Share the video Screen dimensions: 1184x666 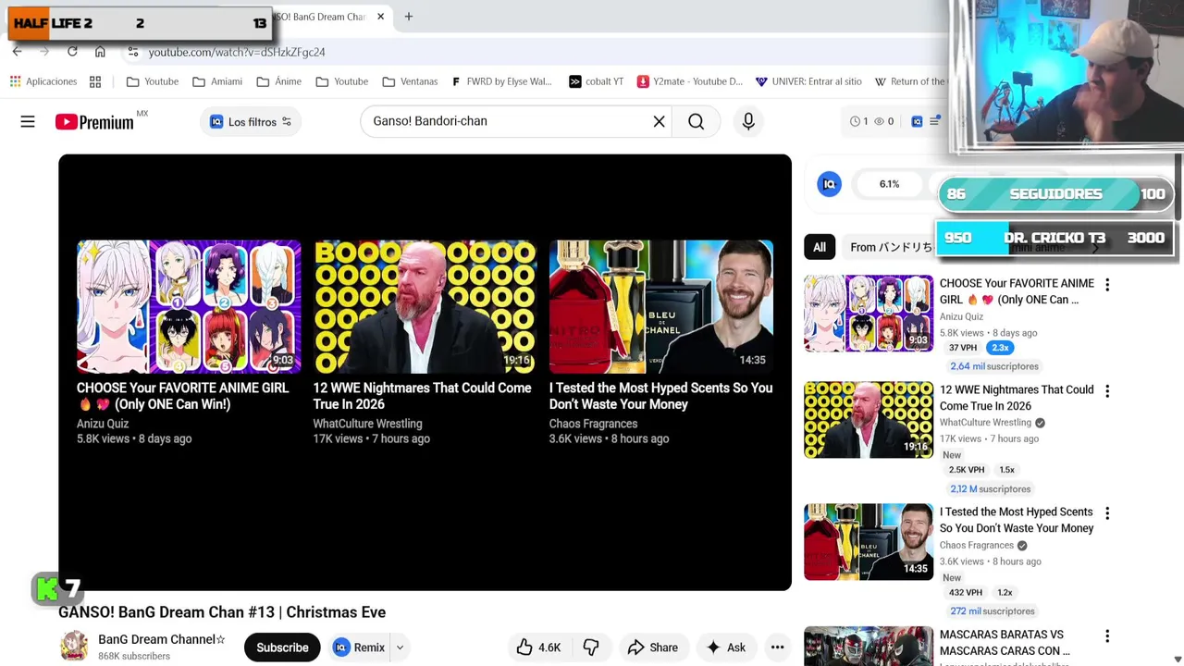(x=652, y=647)
